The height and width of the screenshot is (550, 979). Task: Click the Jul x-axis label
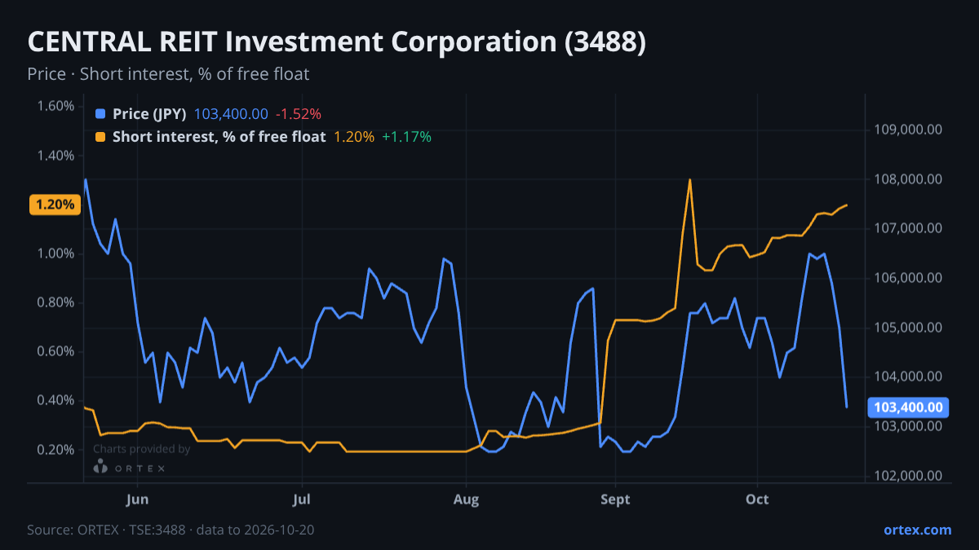(303, 499)
